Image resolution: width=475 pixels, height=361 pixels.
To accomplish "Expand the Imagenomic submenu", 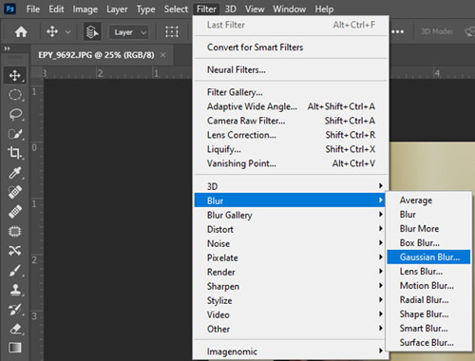I will pyautogui.click(x=291, y=351).
